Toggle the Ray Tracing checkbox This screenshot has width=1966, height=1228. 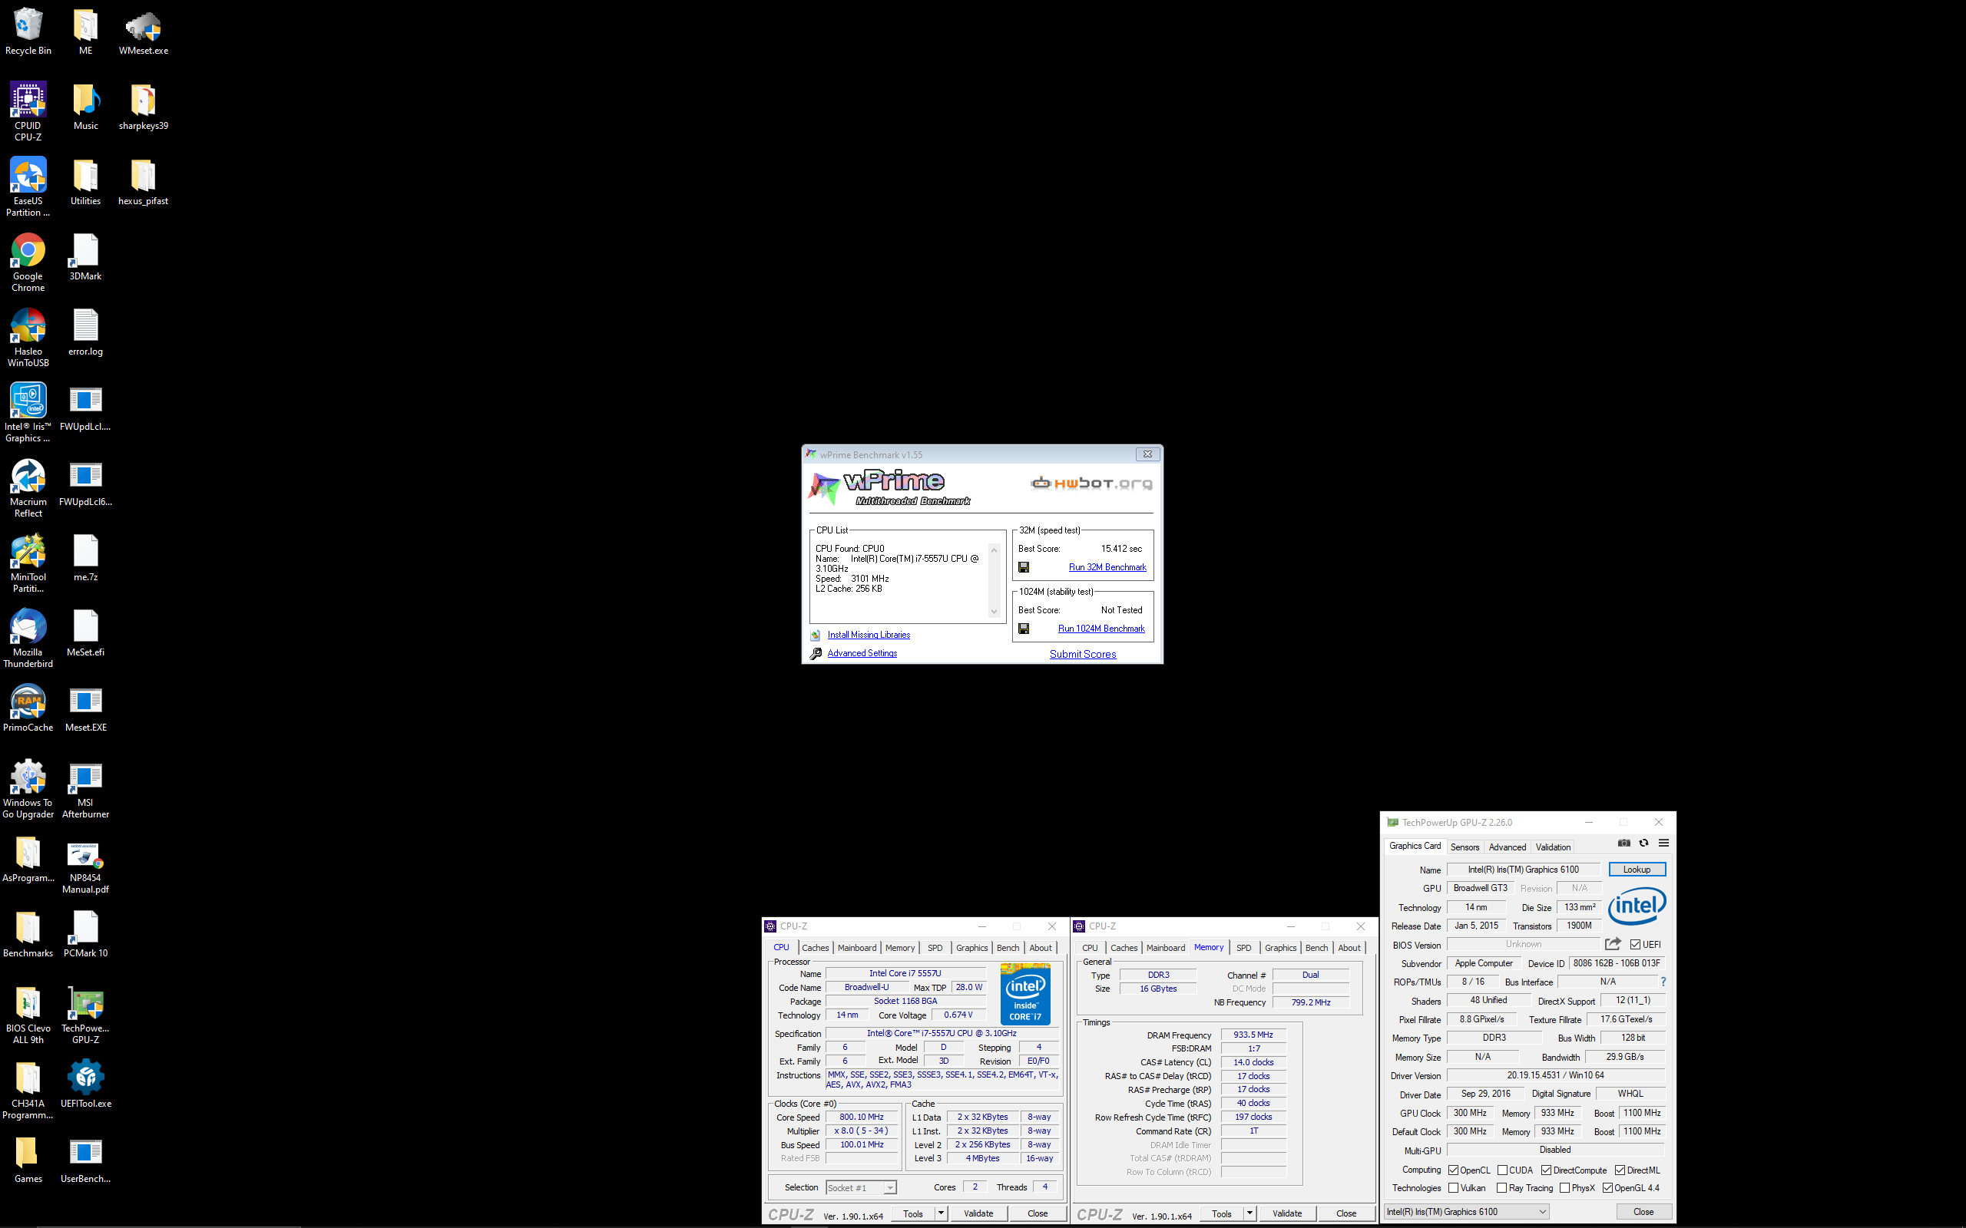(1502, 1188)
